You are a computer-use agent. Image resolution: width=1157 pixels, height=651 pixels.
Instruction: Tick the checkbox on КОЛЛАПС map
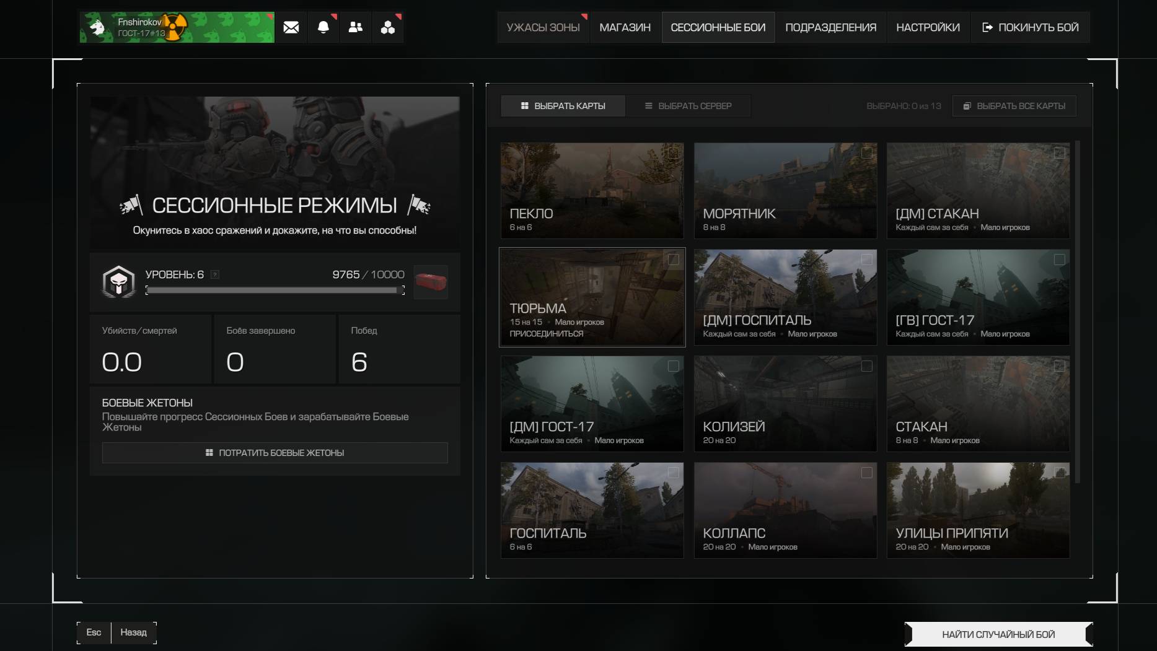tap(866, 473)
